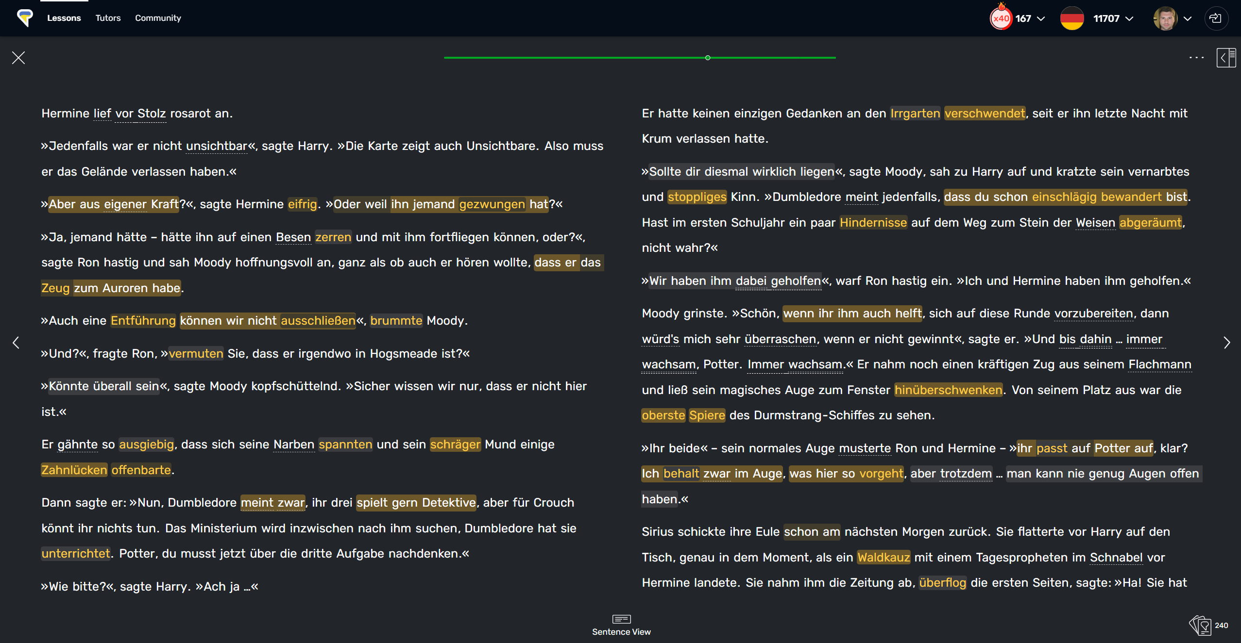Click highlighted word 'eifrig'
Screen dimensions: 1241x643
pyautogui.click(x=302, y=204)
